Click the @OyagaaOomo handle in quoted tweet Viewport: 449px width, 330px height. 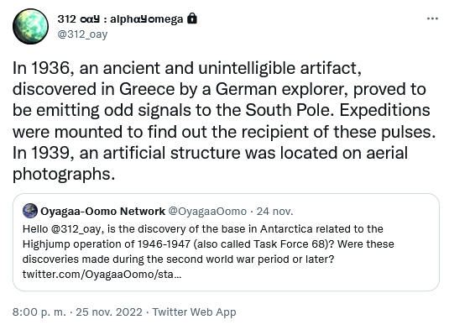coord(207,211)
